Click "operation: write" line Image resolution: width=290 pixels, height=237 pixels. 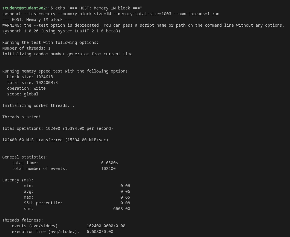pyautogui.click(x=26, y=88)
